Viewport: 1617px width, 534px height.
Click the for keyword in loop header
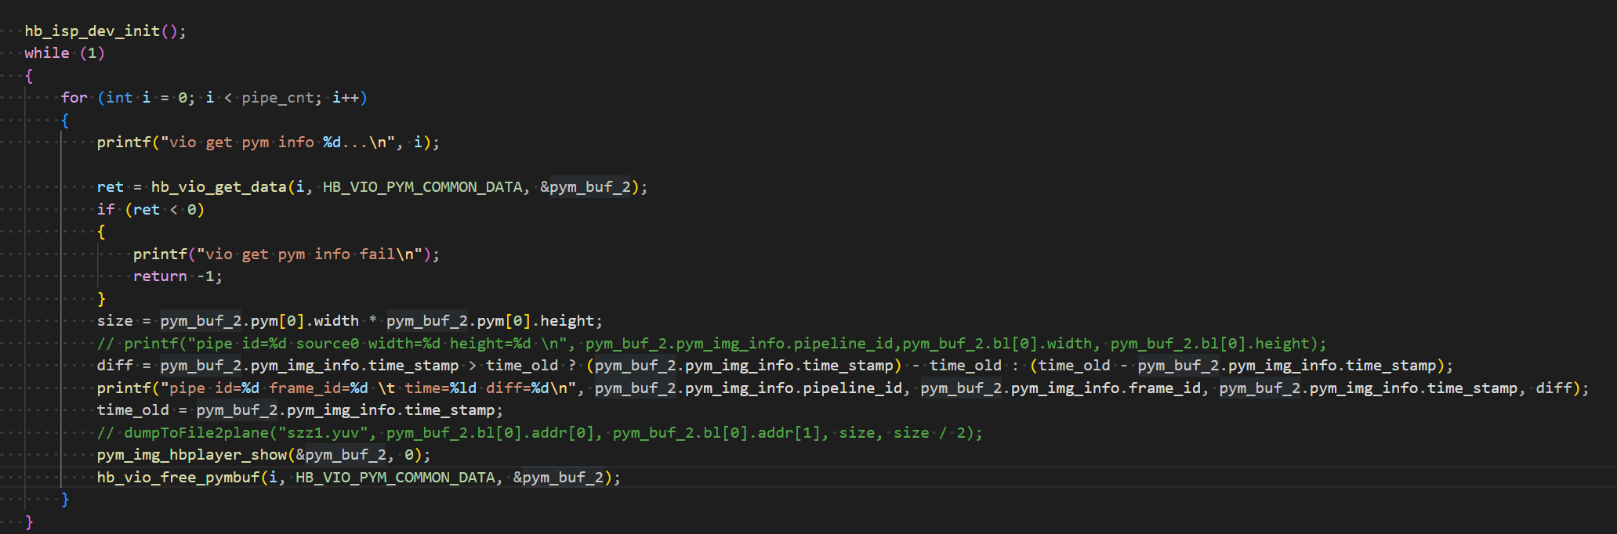pyautogui.click(x=74, y=98)
